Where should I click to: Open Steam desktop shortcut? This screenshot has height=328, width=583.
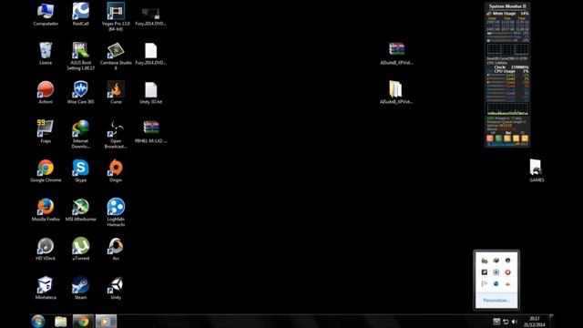point(81,288)
